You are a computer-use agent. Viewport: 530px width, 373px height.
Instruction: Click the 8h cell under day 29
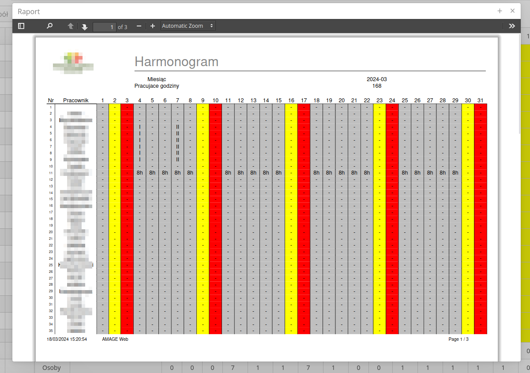click(455, 173)
